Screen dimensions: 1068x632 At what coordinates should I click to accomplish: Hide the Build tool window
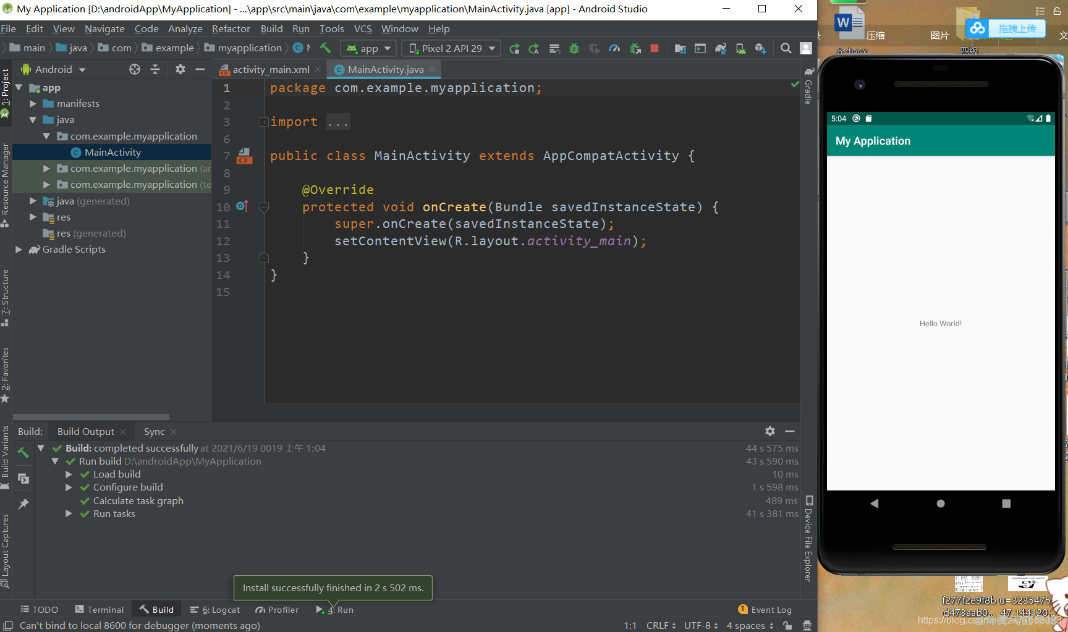[790, 431]
